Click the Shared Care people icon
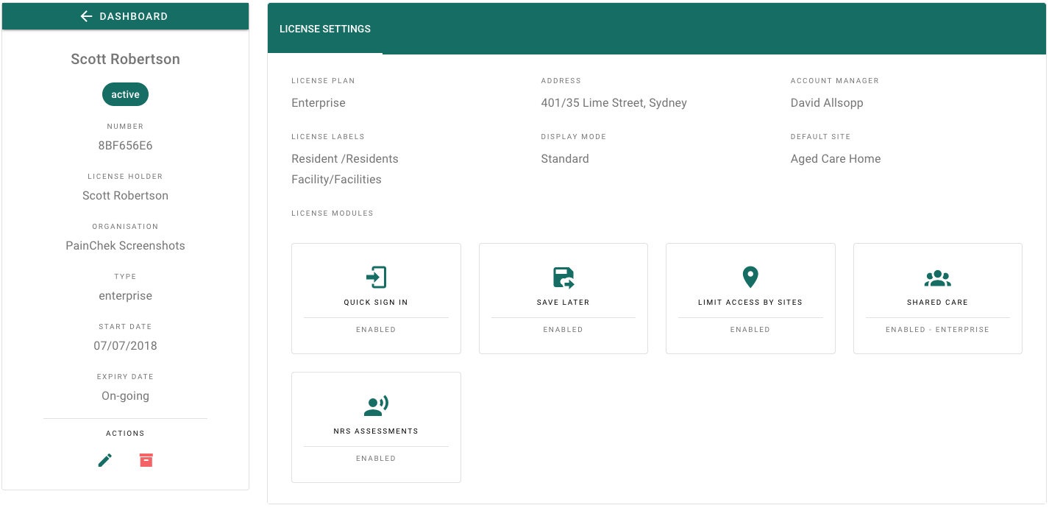 pyautogui.click(x=938, y=278)
